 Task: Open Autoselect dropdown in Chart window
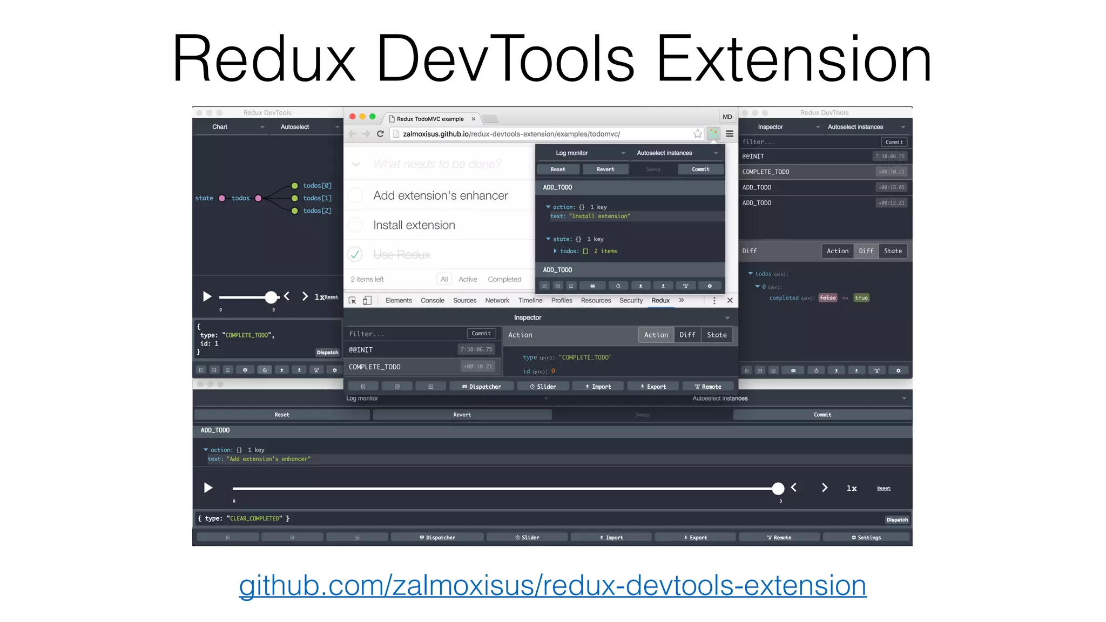[x=306, y=127]
